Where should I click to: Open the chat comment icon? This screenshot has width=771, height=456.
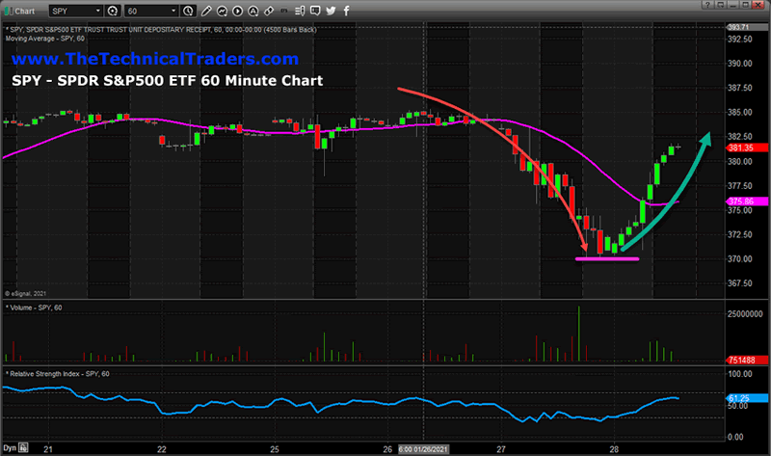tap(314, 12)
